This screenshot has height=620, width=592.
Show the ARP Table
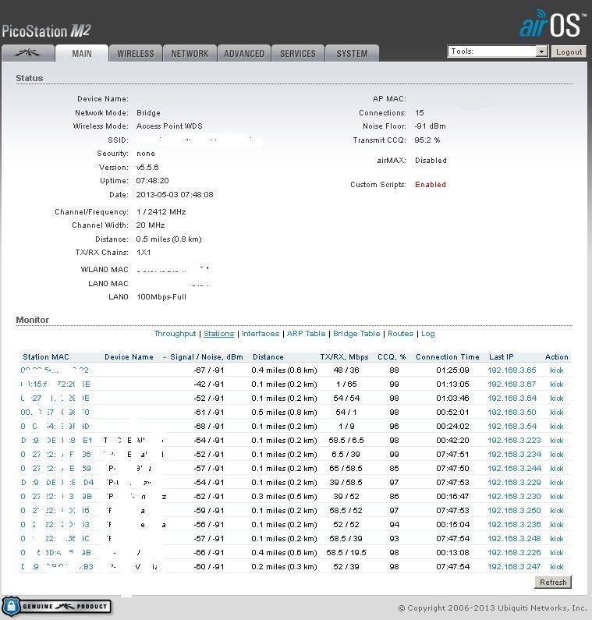click(306, 334)
